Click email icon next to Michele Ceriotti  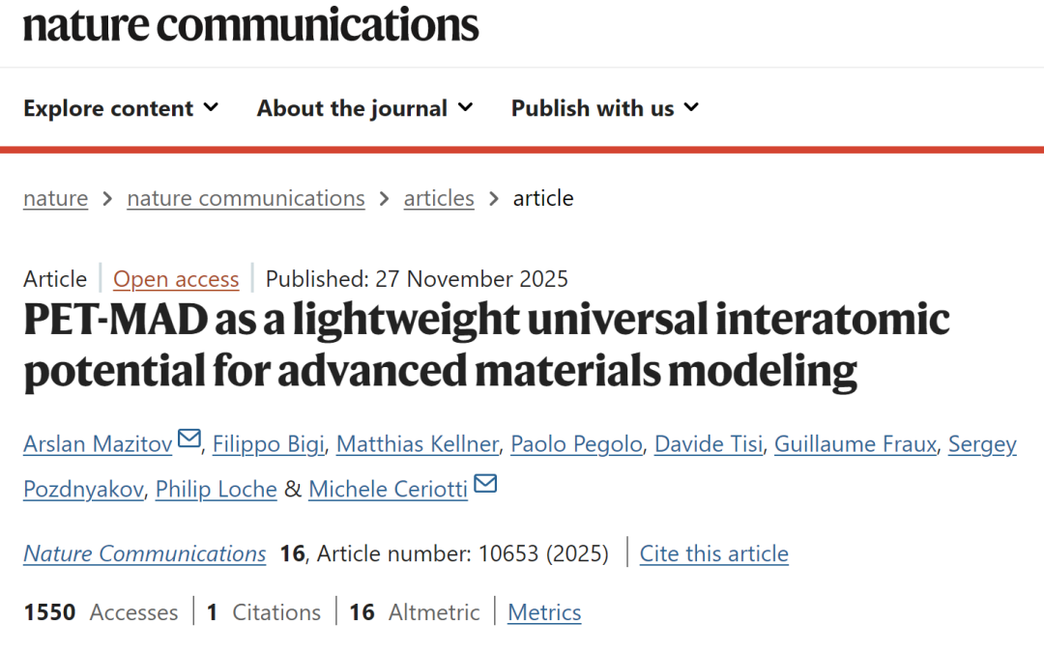485,484
